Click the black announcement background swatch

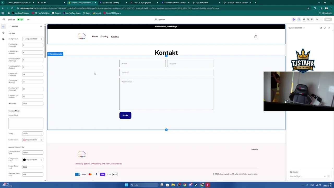pyautogui.click(x=24, y=160)
